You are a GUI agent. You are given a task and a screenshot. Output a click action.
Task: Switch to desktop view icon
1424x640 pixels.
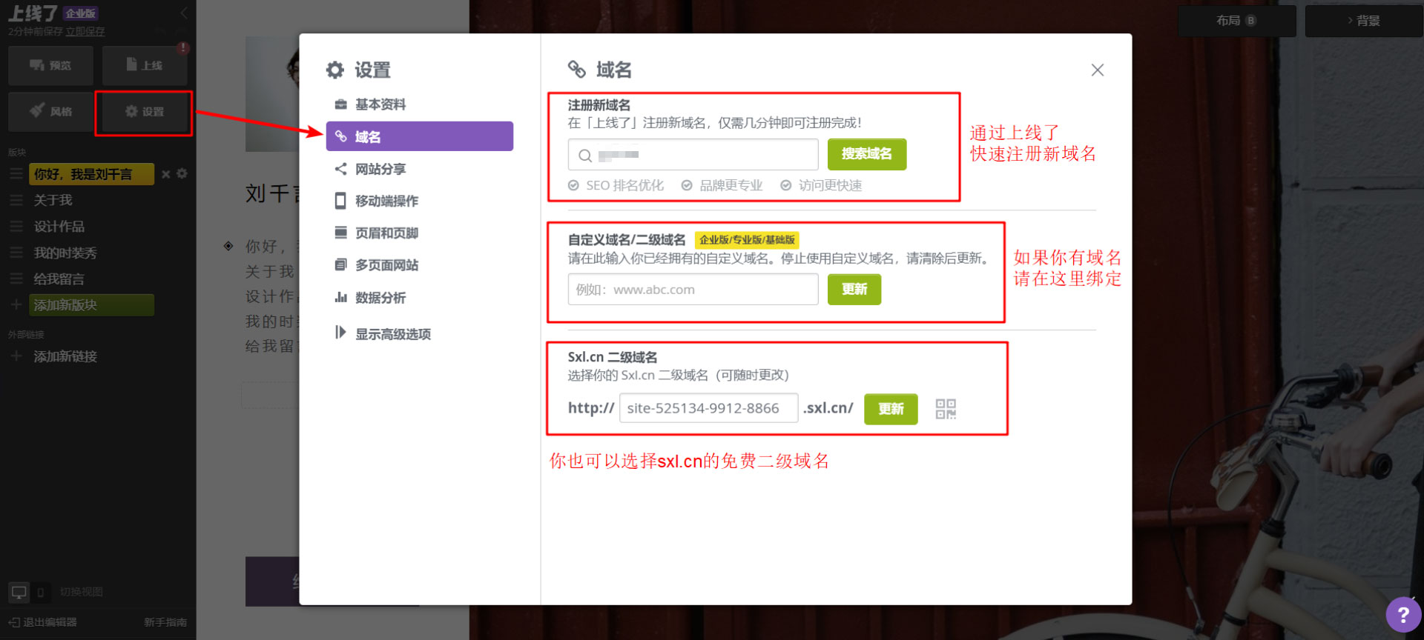(19, 592)
